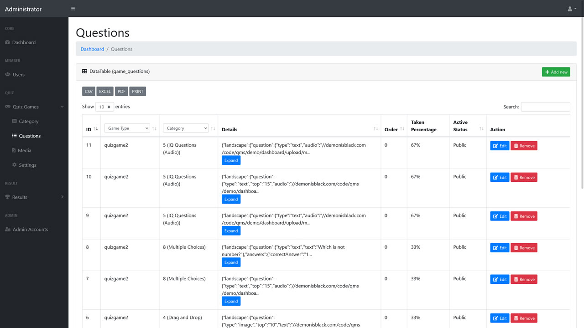Click the Dashboard speedometer icon in sidebar
This screenshot has width=584, height=328.
click(7, 42)
